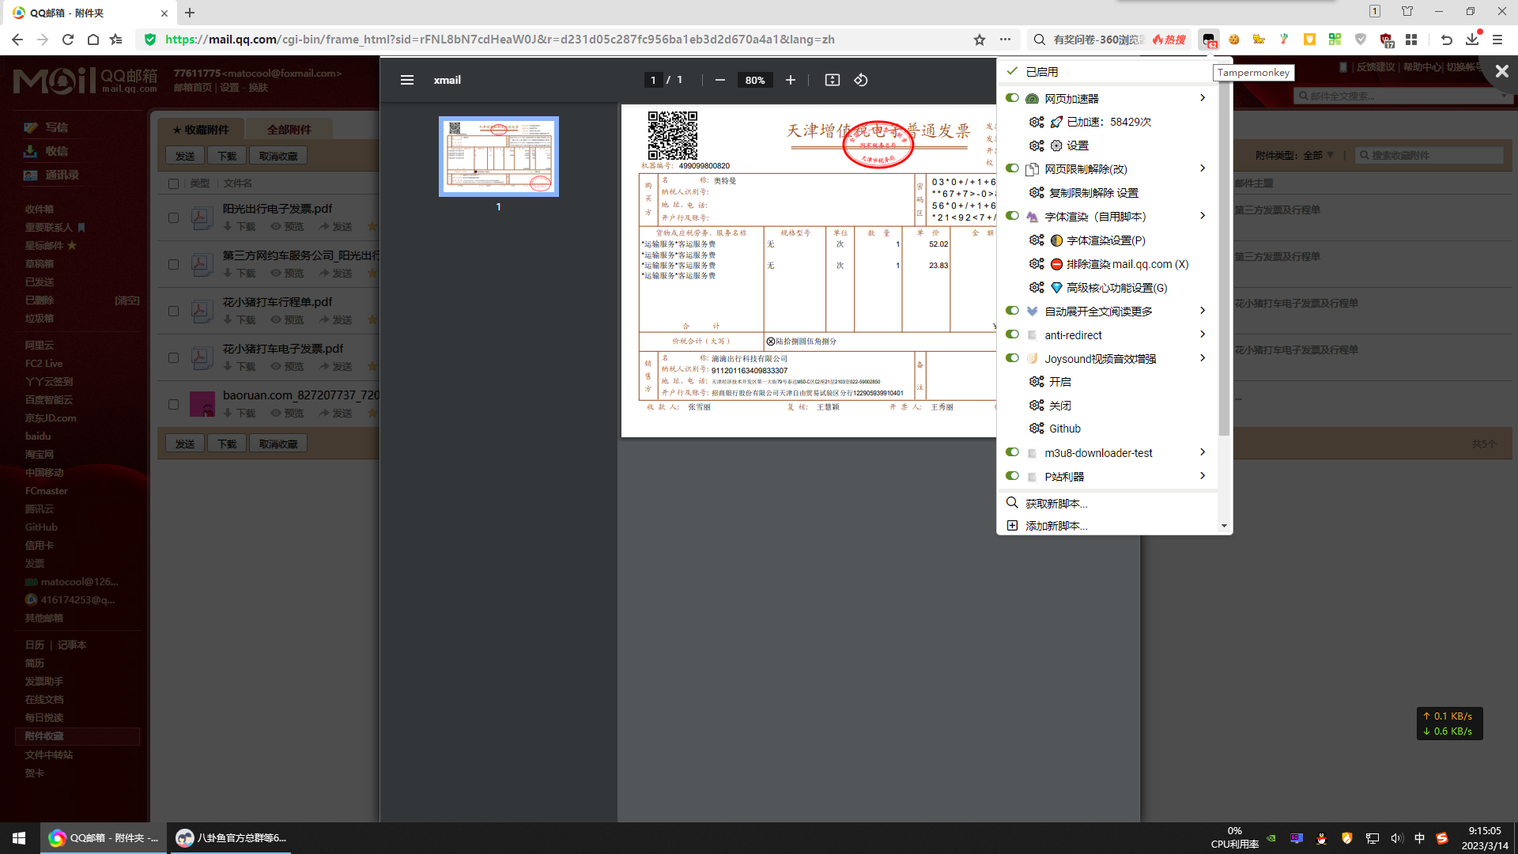The height and width of the screenshot is (854, 1518).
Task: Open the PDF viewer sidebar hamburger menu
Action: point(407,80)
